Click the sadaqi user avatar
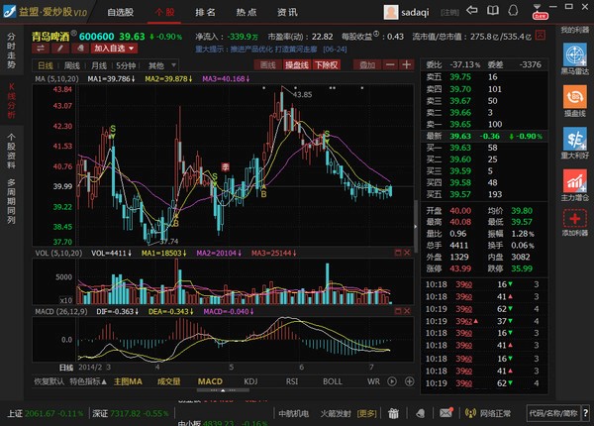The height and width of the screenshot is (426, 594). [391, 13]
